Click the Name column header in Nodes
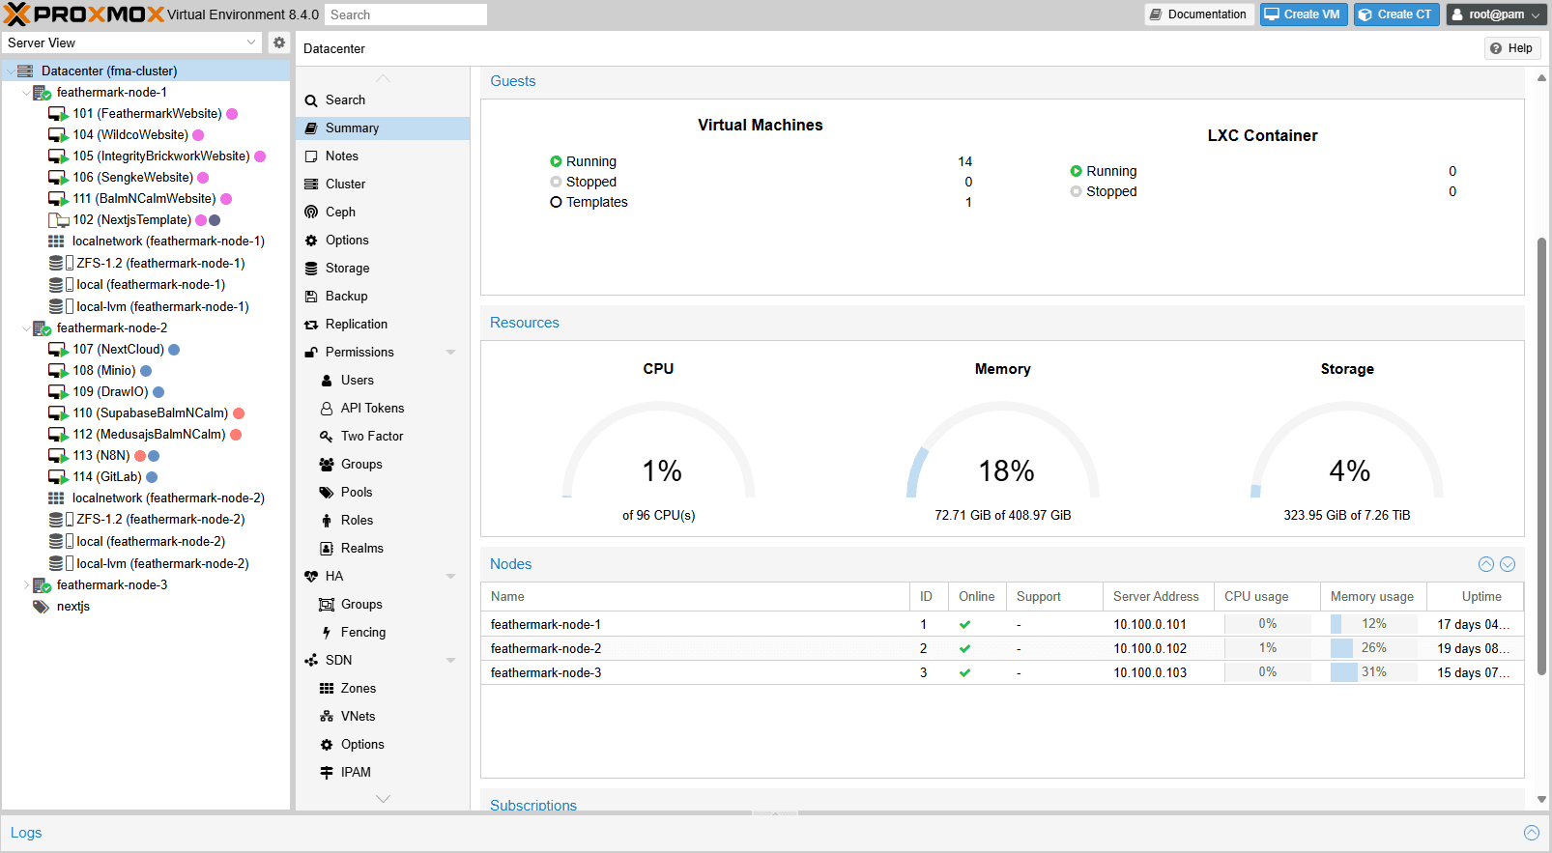 [695, 597]
